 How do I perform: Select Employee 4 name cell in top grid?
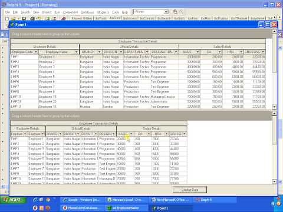59,72
